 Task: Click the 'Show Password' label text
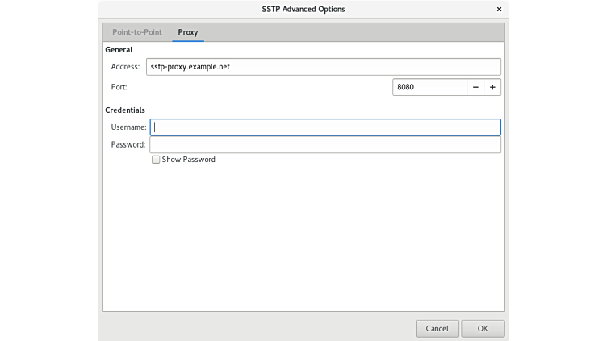[188, 160]
